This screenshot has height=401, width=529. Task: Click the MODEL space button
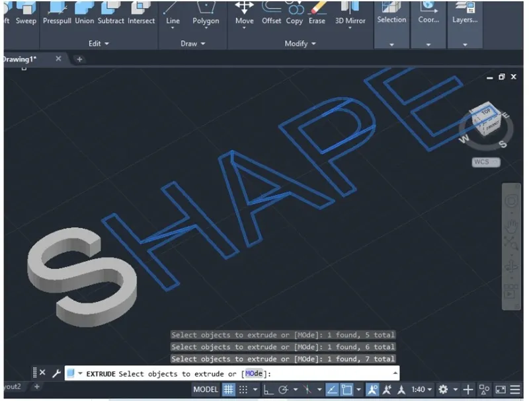(x=205, y=390)
